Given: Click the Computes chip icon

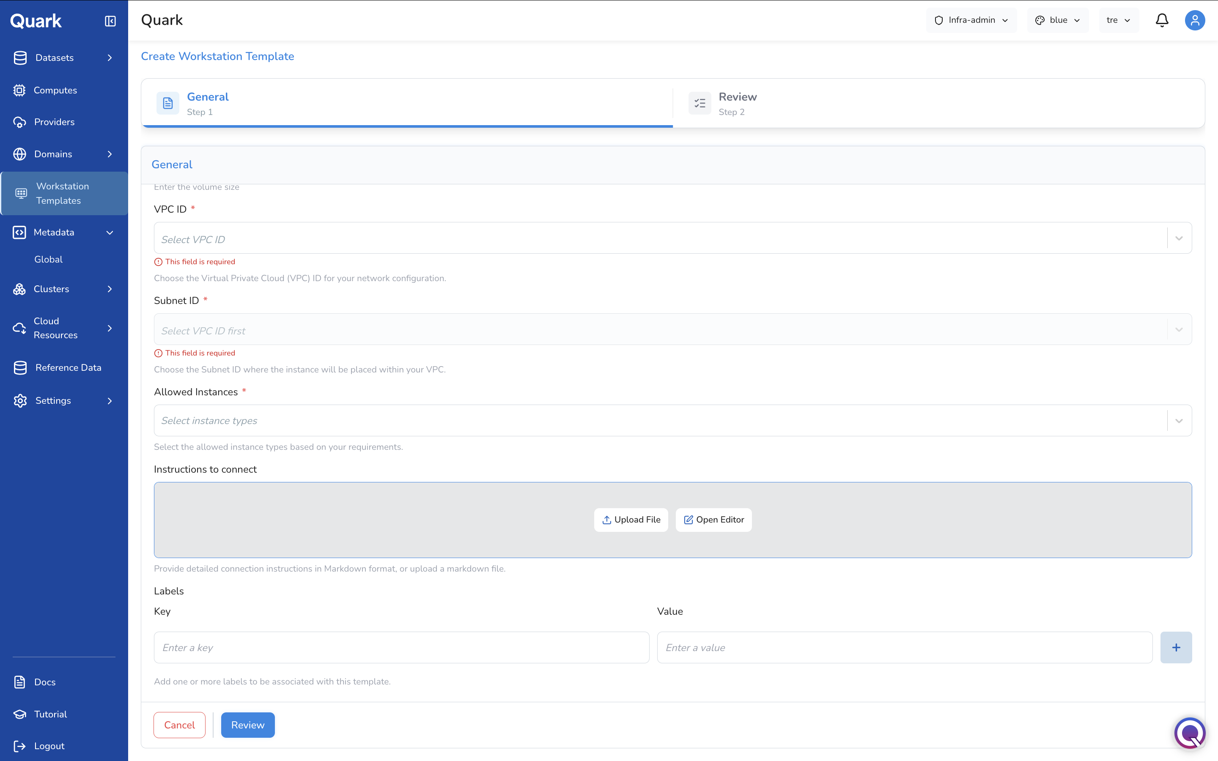Looking at the screenshot, I should (19, 90).
